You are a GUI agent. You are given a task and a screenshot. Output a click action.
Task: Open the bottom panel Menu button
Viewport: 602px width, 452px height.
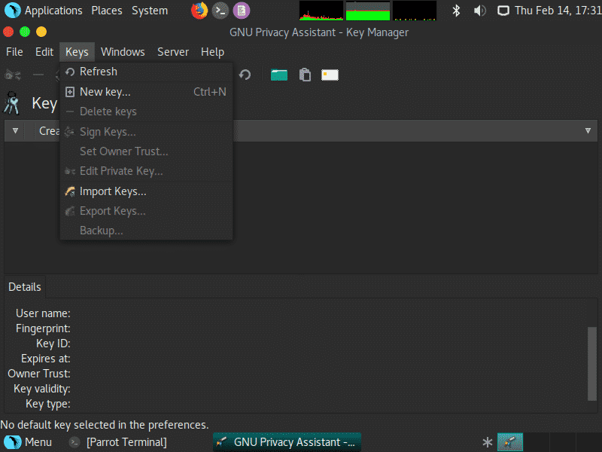coord(28,442)
